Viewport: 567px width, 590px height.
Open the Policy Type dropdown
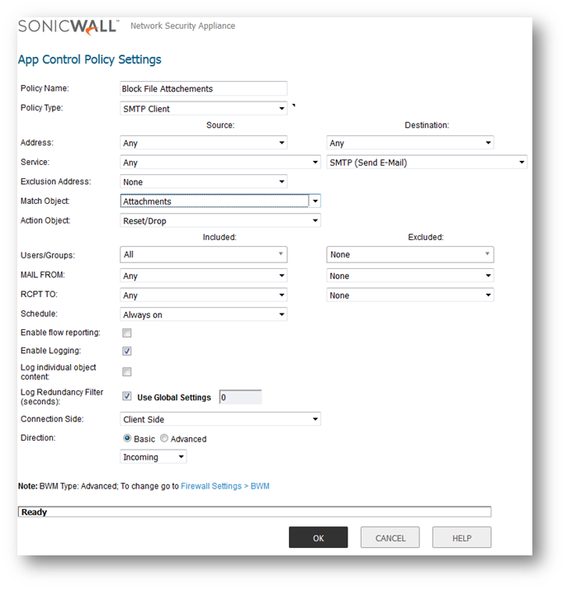[x=204, y=108]
